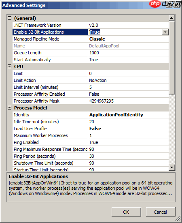Image resolution: width=182 pixels, height=223 pixels.
Task: Click the grayed-out Name property label
Action: [19, 46]
